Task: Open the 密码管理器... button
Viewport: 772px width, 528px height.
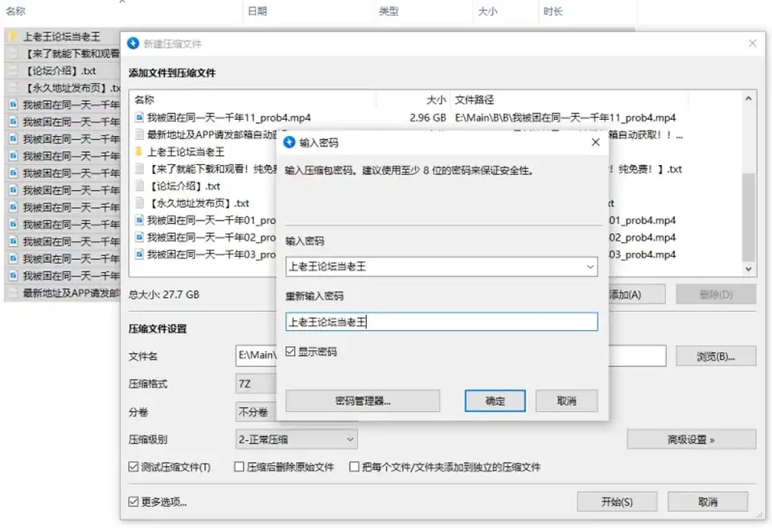Action: pyautogui.click(x=363, y=401)
